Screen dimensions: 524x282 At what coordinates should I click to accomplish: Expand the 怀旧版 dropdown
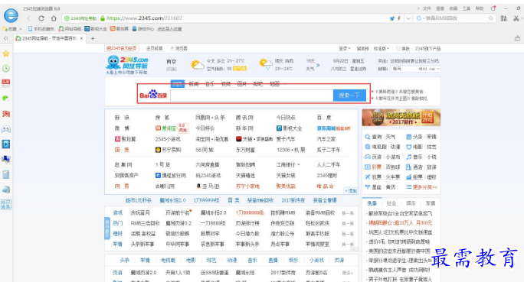click(382, 49)
